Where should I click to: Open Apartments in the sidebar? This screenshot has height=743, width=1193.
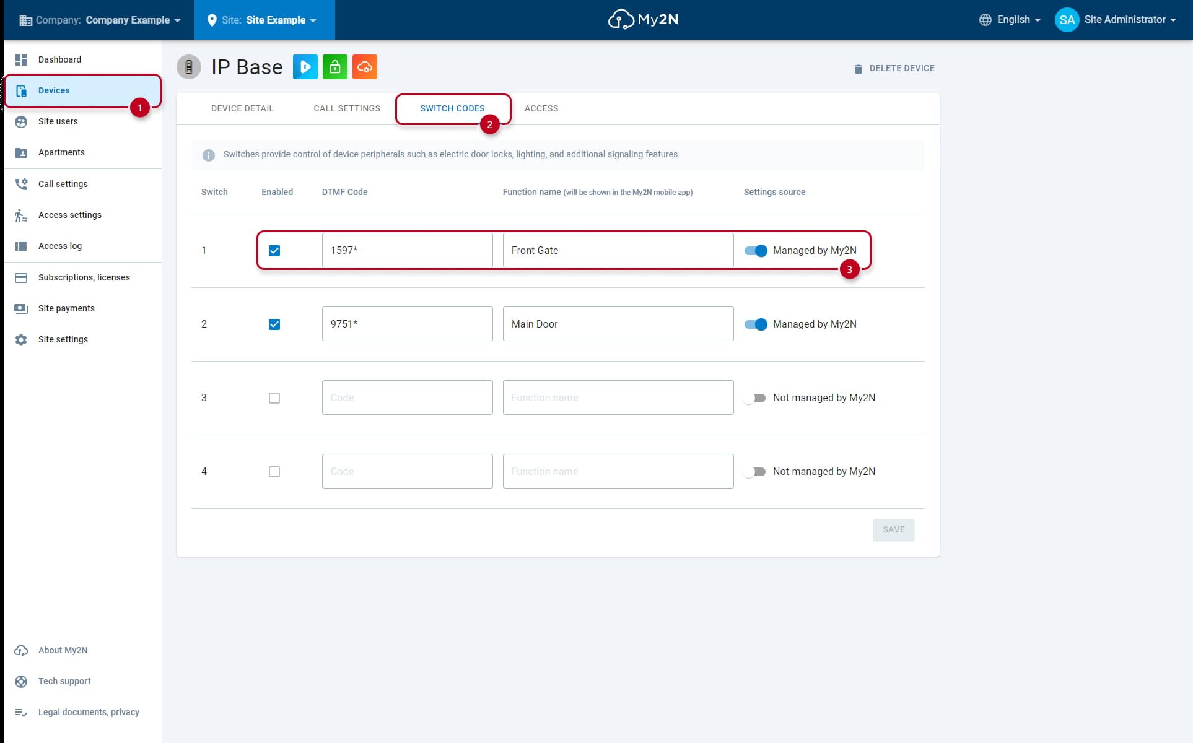[82, 152]
